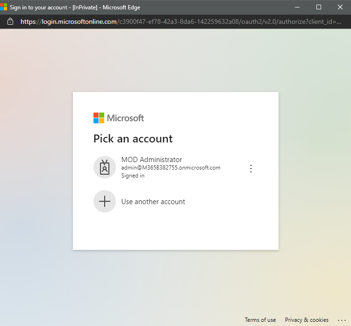Click the 'Pick an account' heading
This screenshot has width=351, height=326.
point(133,139)
